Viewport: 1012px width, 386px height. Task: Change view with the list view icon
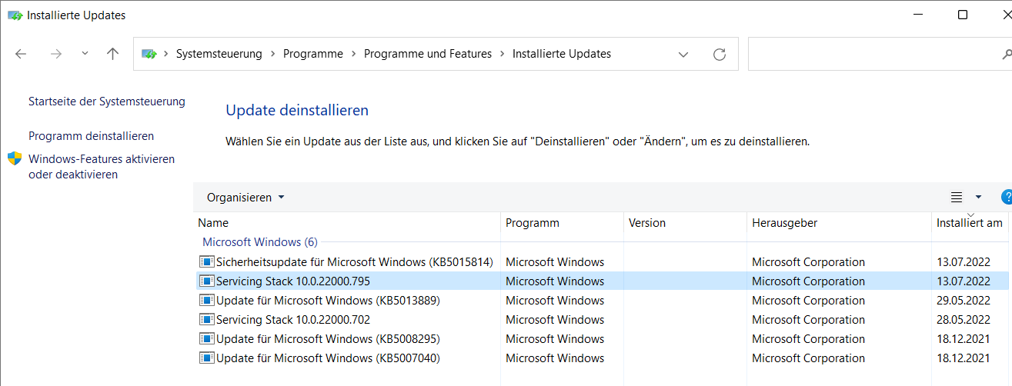click(957, 198)
